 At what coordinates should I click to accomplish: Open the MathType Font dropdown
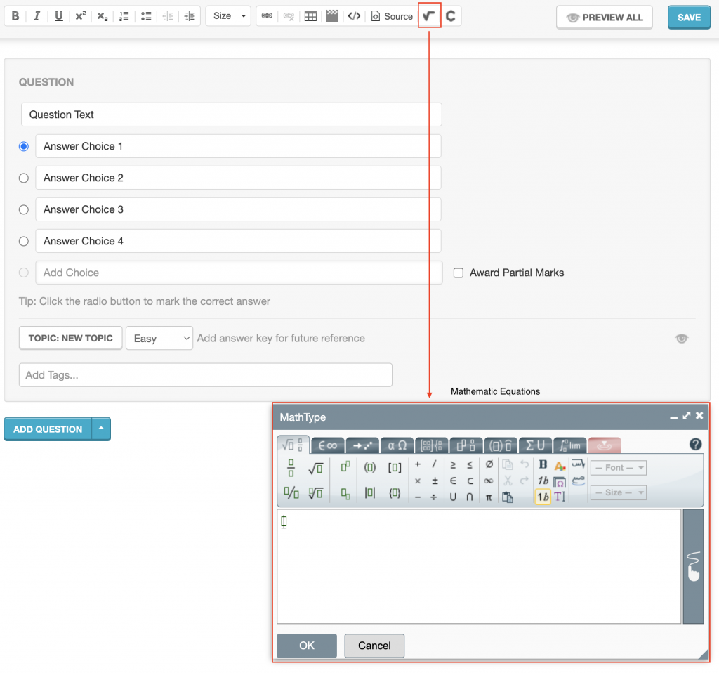(618, 468)
